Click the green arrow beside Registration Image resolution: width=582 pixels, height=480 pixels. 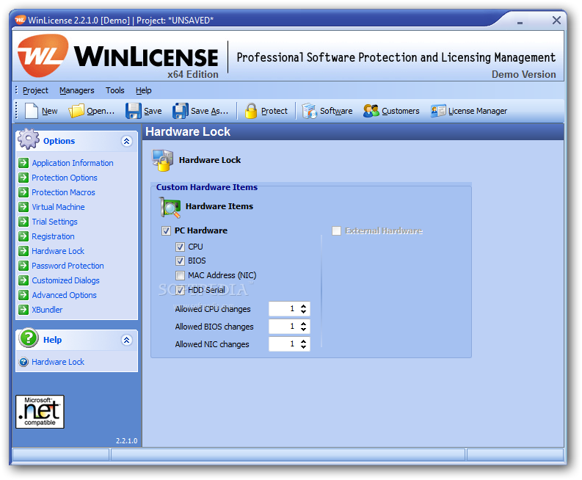pyautogui.click(x=23, y=236)
